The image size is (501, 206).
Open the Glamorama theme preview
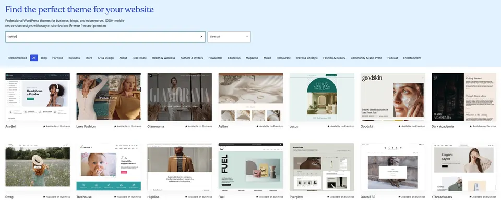pos(180,97)
